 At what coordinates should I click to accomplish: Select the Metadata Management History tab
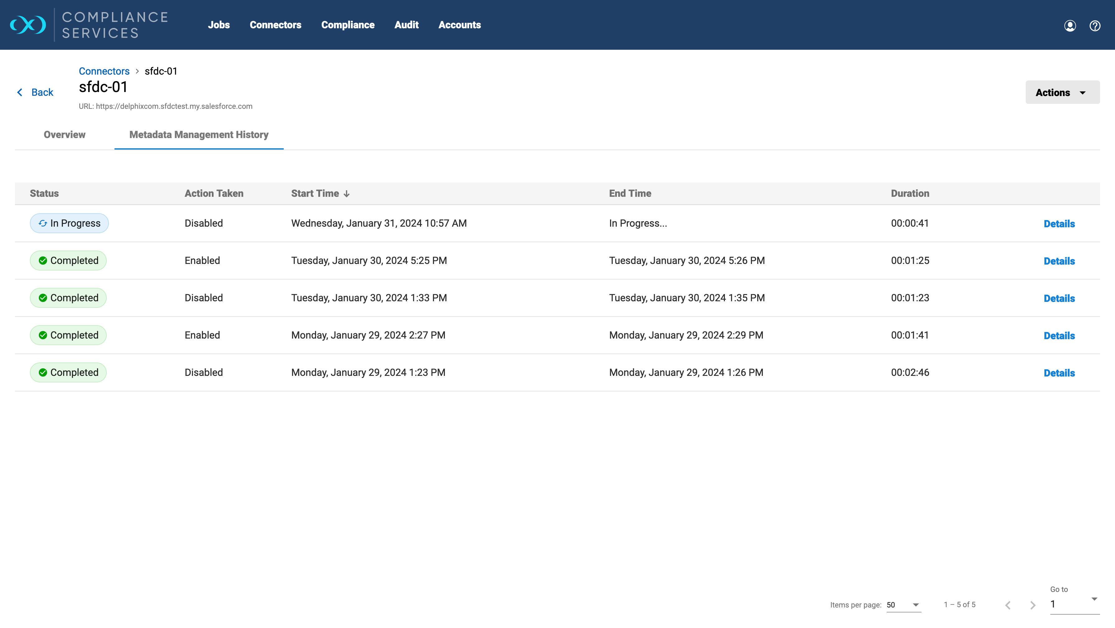pyautogui.click(x=199, y=135)
